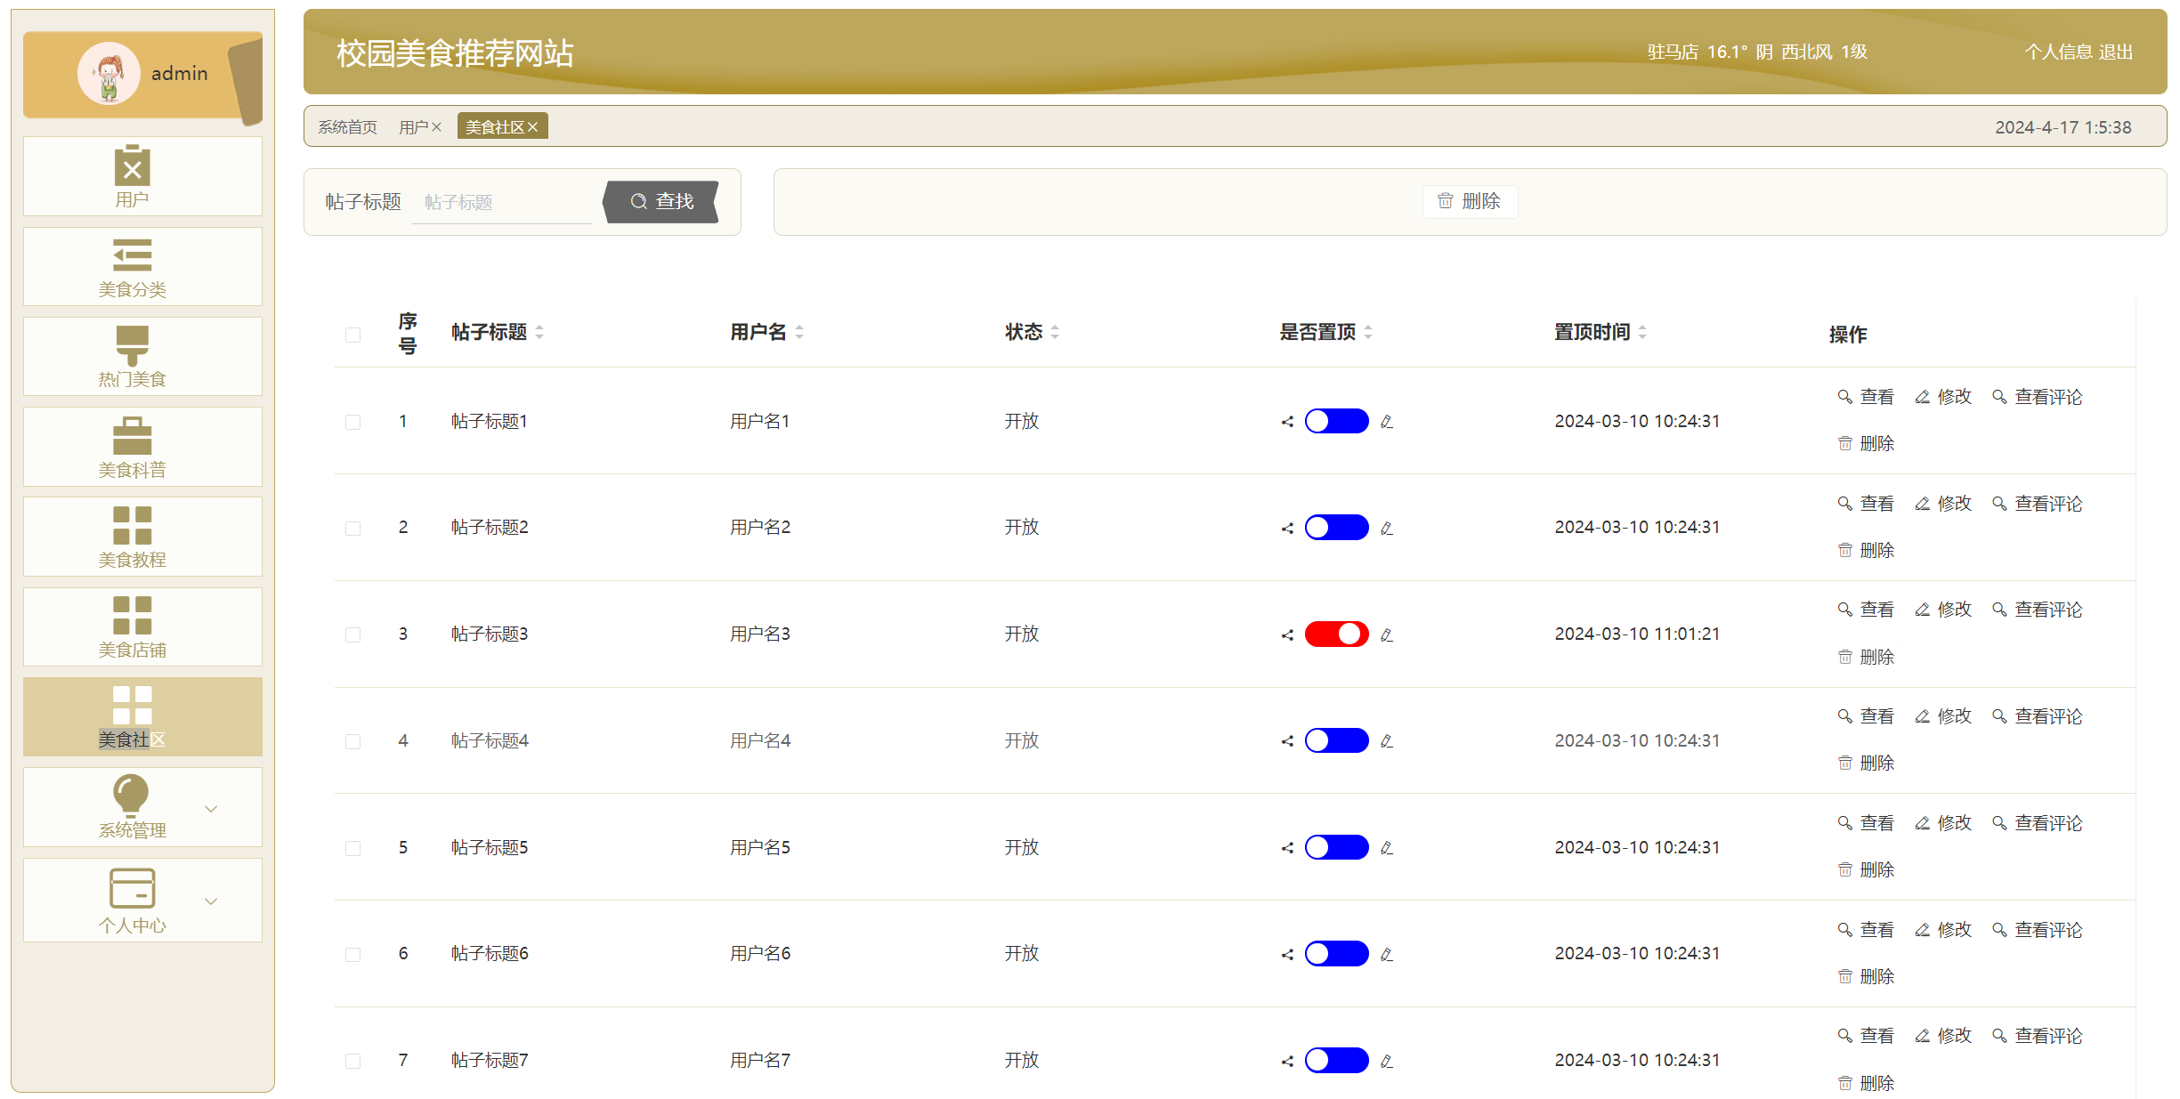Tick the select-all header checkbox

click(x=353, y=335)
